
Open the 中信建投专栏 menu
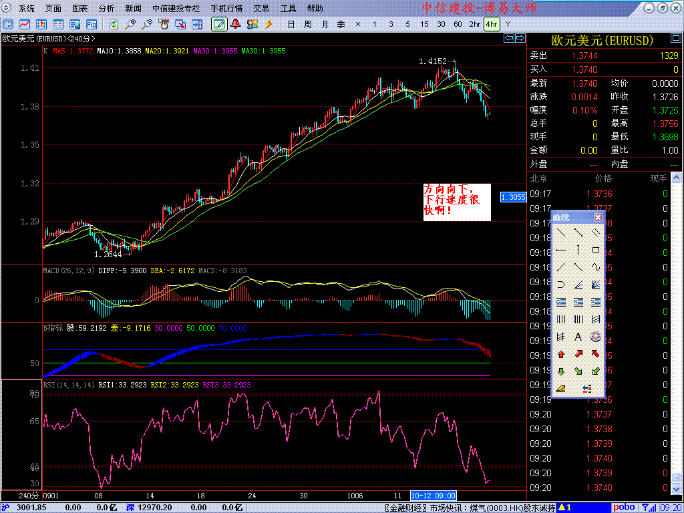click(x=176, y=8)
